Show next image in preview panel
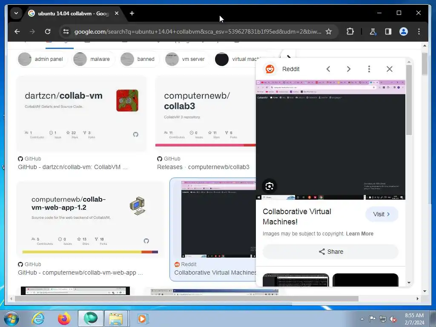The width and height of the screenshot is (436, 327). coord(349,69)
